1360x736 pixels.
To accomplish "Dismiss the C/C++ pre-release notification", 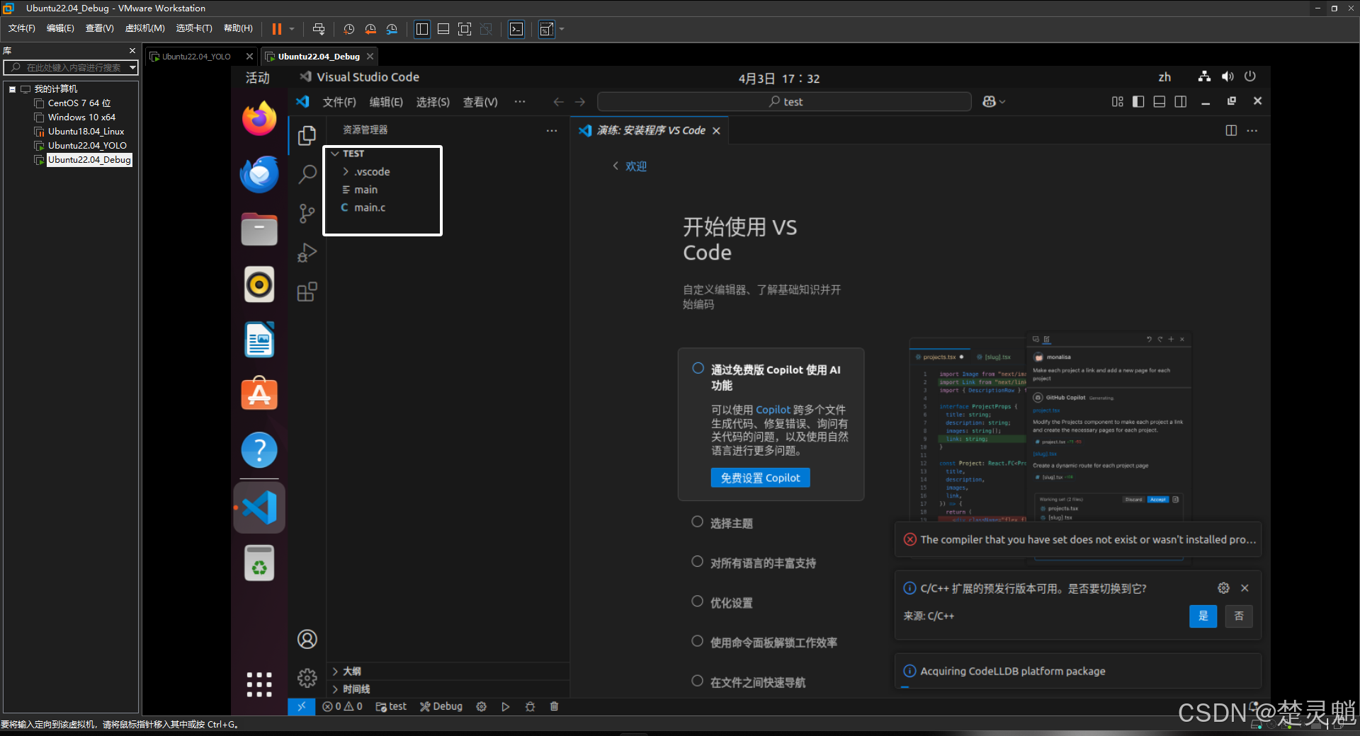I will pos(1245,588).
